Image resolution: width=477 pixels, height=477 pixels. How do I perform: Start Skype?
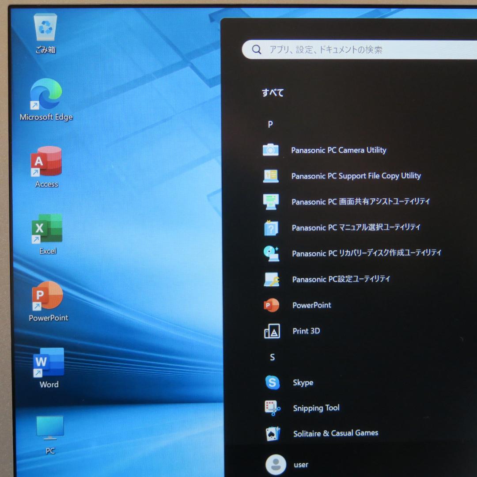[x=303, y=382]
